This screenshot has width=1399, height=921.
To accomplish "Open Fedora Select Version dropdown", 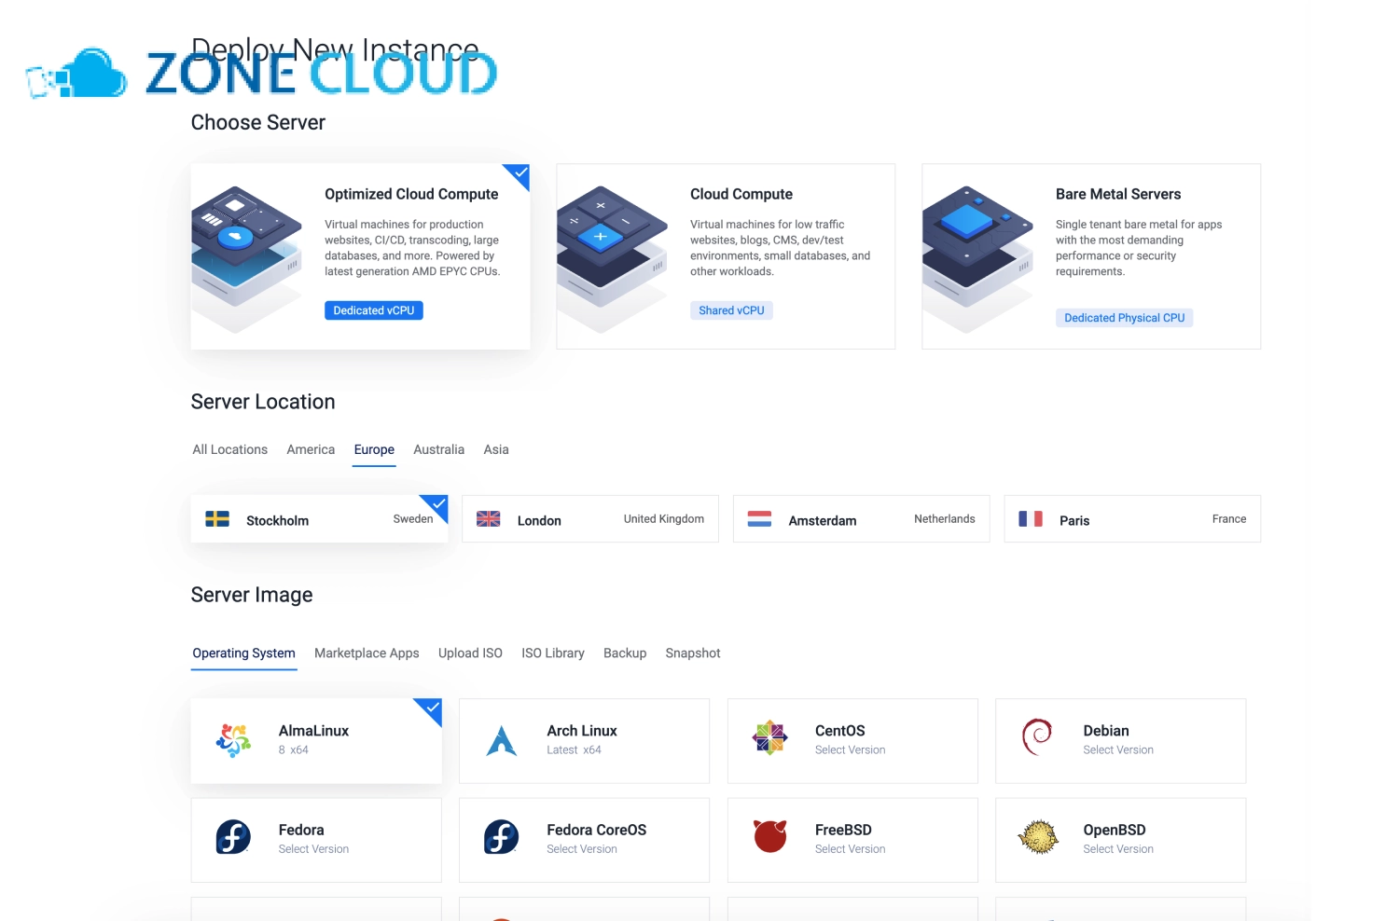I will click(313, 849).
